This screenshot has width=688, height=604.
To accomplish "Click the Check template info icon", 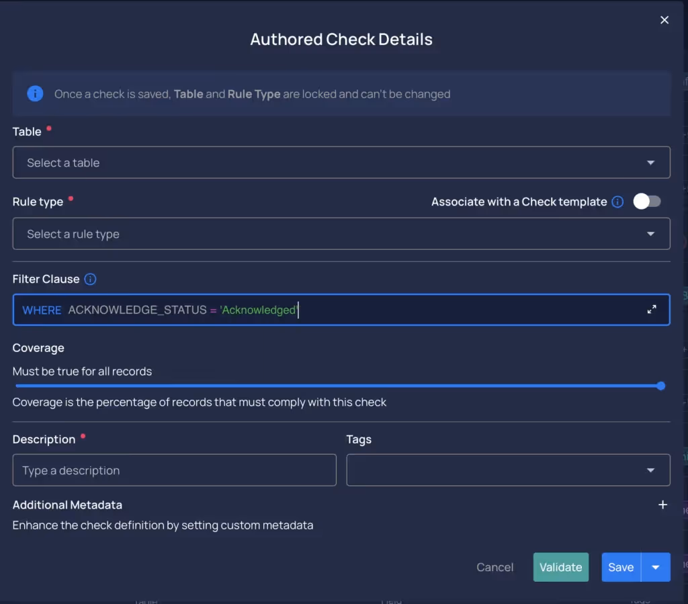I will pyautogui.click(x=617, y=202).
